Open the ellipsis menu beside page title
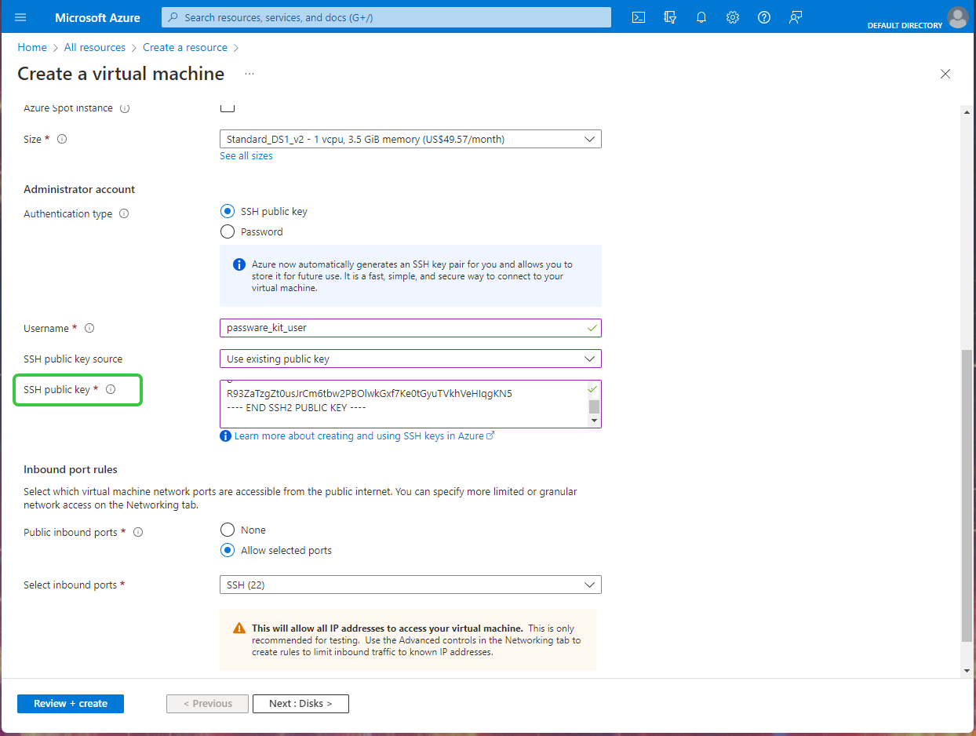This screenshot has width=976, height=736. [249, 74]
